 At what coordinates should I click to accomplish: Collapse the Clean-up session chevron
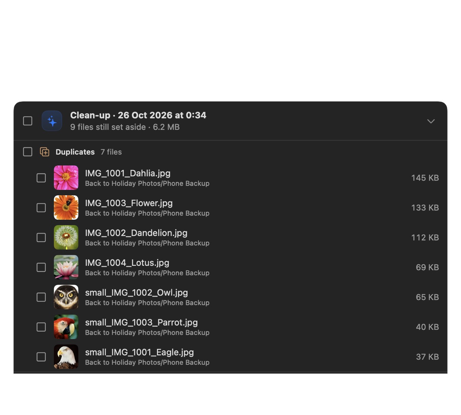(431, 121)
